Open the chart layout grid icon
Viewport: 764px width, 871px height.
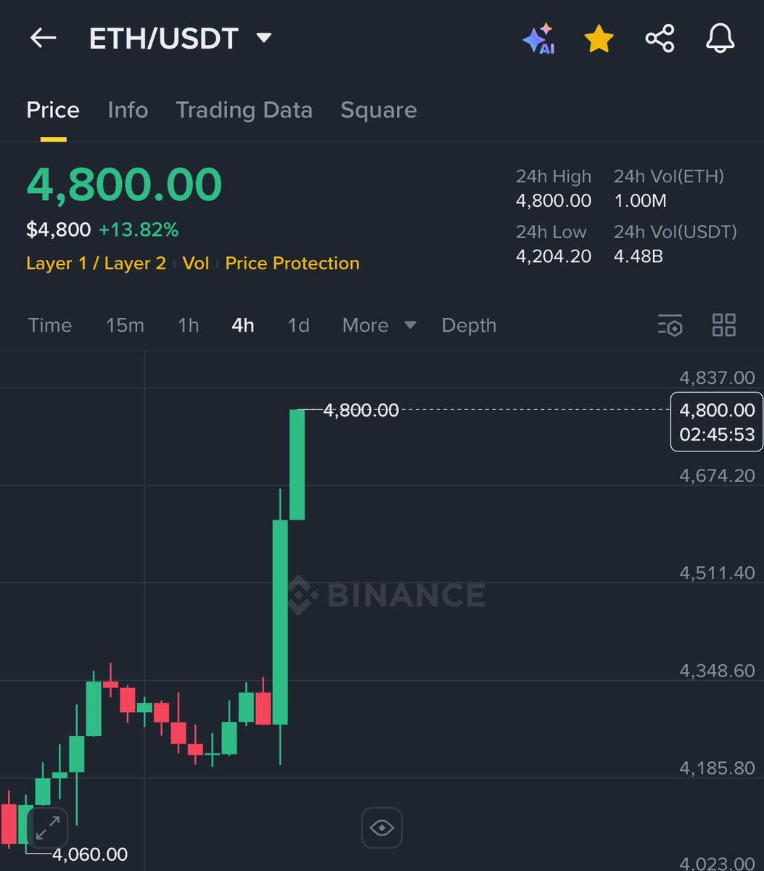tap(724, 325)
